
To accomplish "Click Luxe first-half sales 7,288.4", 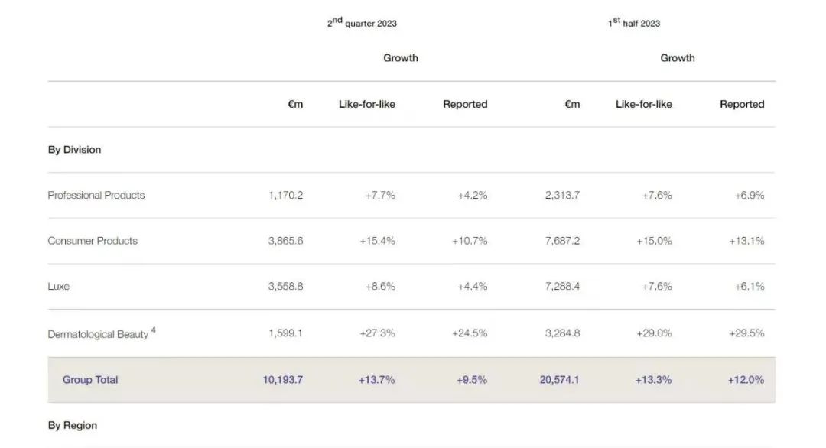I will coord(563,287).
